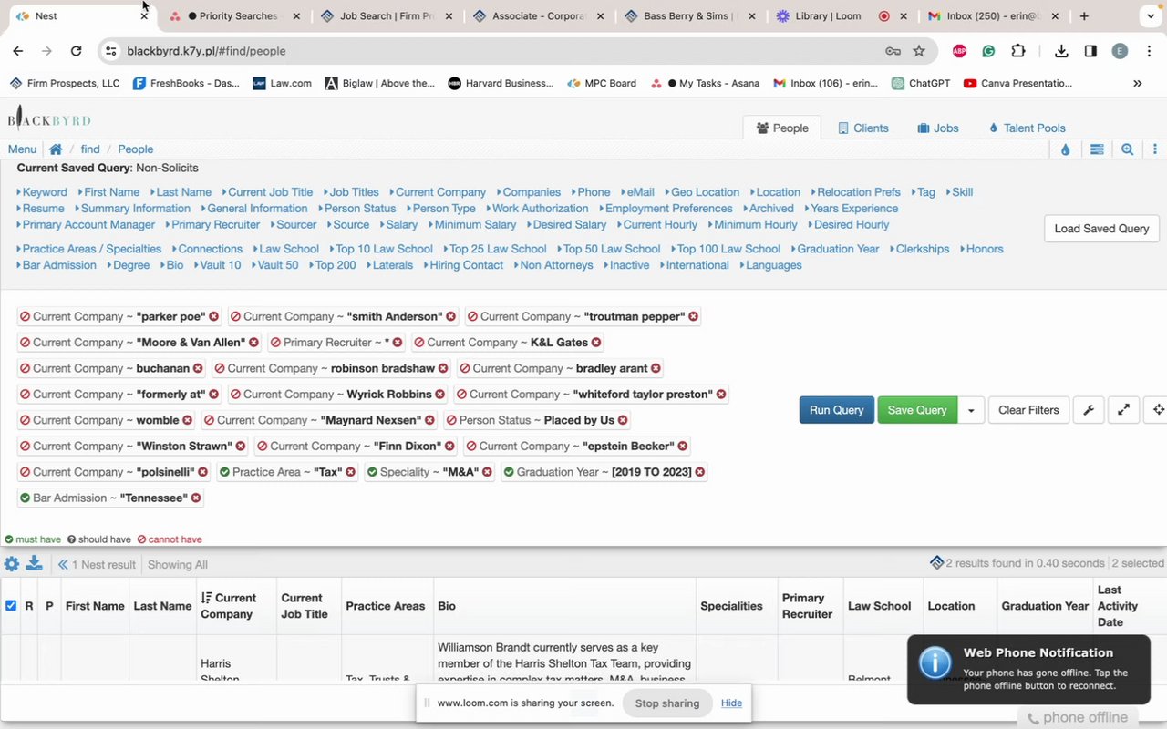Image resolution: width=1167 pixels, height=729 pixels.
Task: Expand the Person Status filter option
Action: 357,209
